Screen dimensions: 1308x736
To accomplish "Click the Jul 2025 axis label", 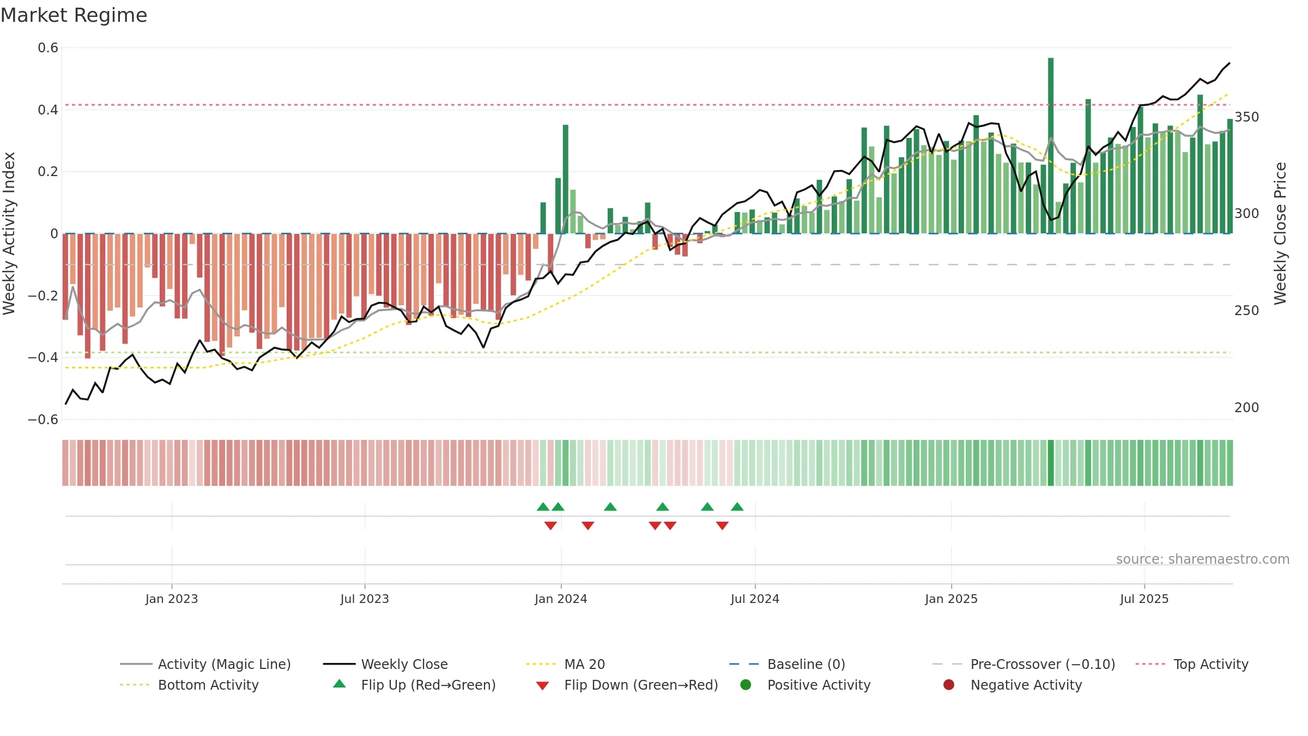I will click(1144, 599).
